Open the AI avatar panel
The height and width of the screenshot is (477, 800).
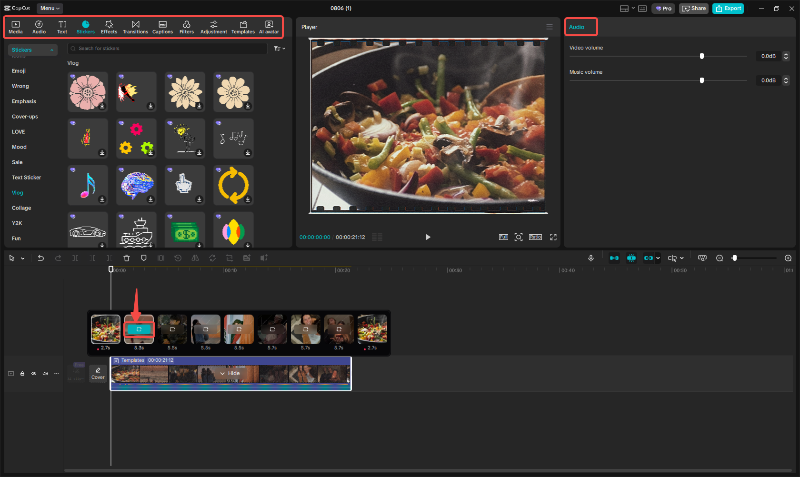269,27
